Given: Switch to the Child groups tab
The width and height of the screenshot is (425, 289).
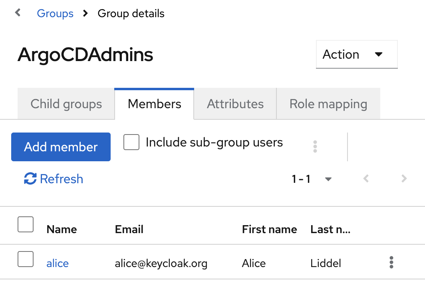Looking at the screenshot, I should pyautogui.click(x=66, y=104).
